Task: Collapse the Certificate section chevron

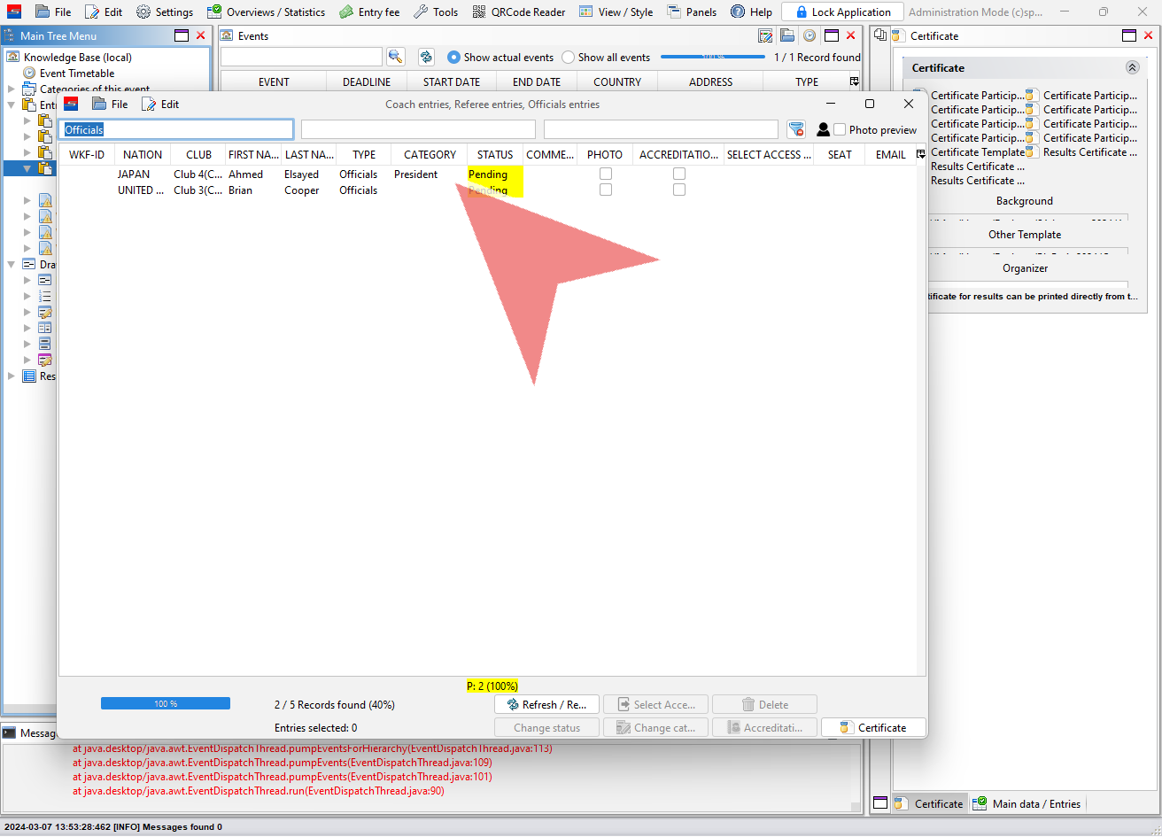Action: pyautogui.click(x=1132, y=67)
